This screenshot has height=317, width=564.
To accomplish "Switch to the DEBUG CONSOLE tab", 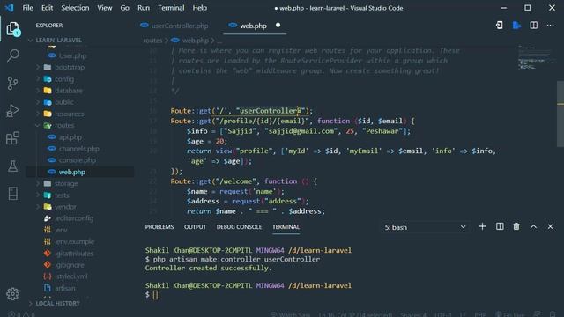I will (239, 227).
